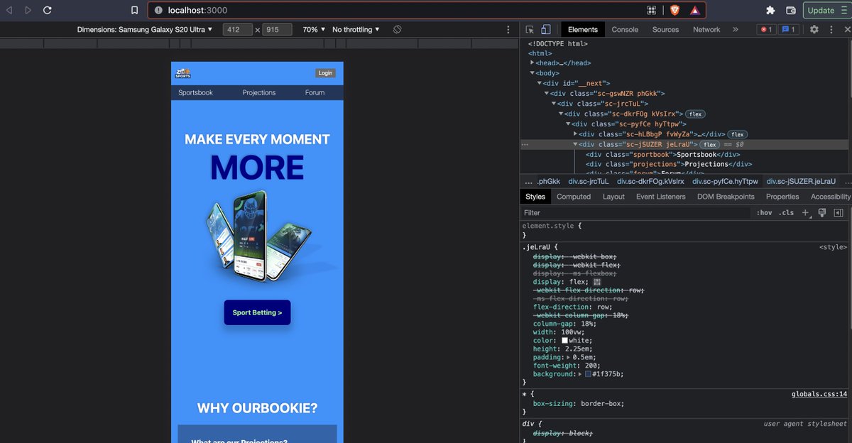Click the flex badge on sc-hLBbgP fvWyZa
The width and height of the screenshot is (852, 443).
pos(738,134)
